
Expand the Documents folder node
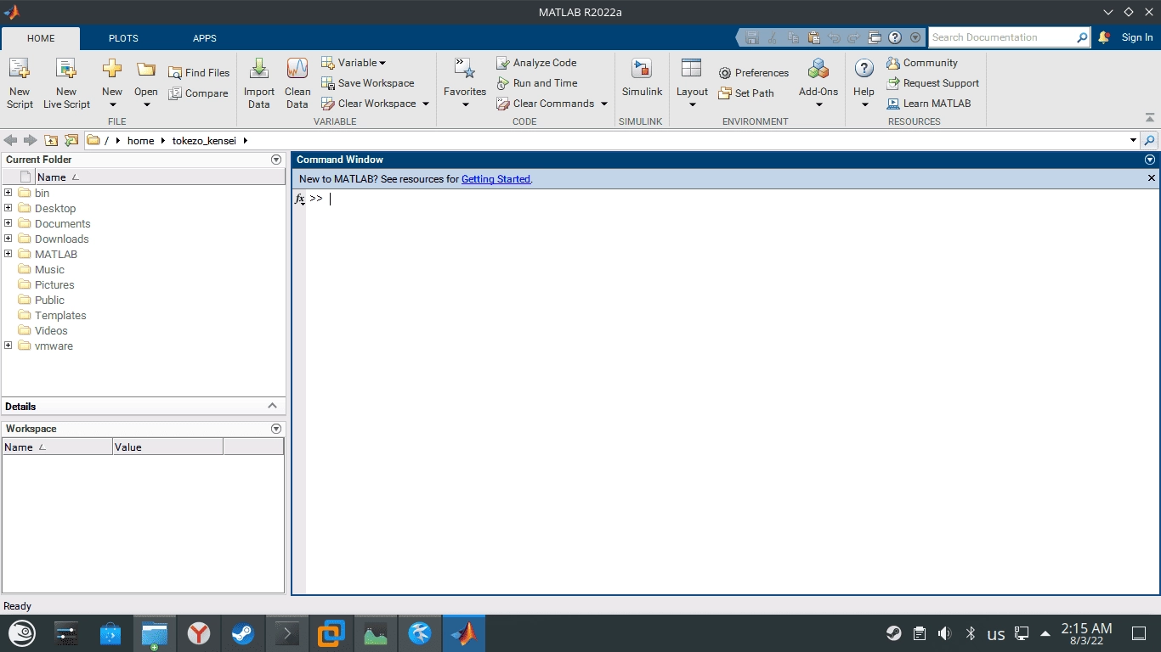8,223
